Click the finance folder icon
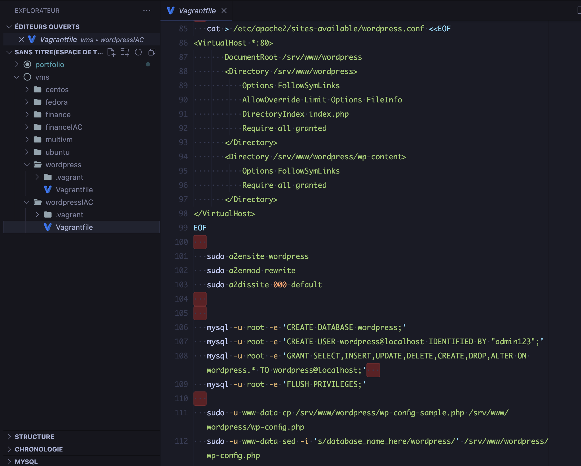Screen dimensions: 581x466 [38, 115]
